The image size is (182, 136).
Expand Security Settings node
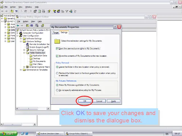click(24, 50)
